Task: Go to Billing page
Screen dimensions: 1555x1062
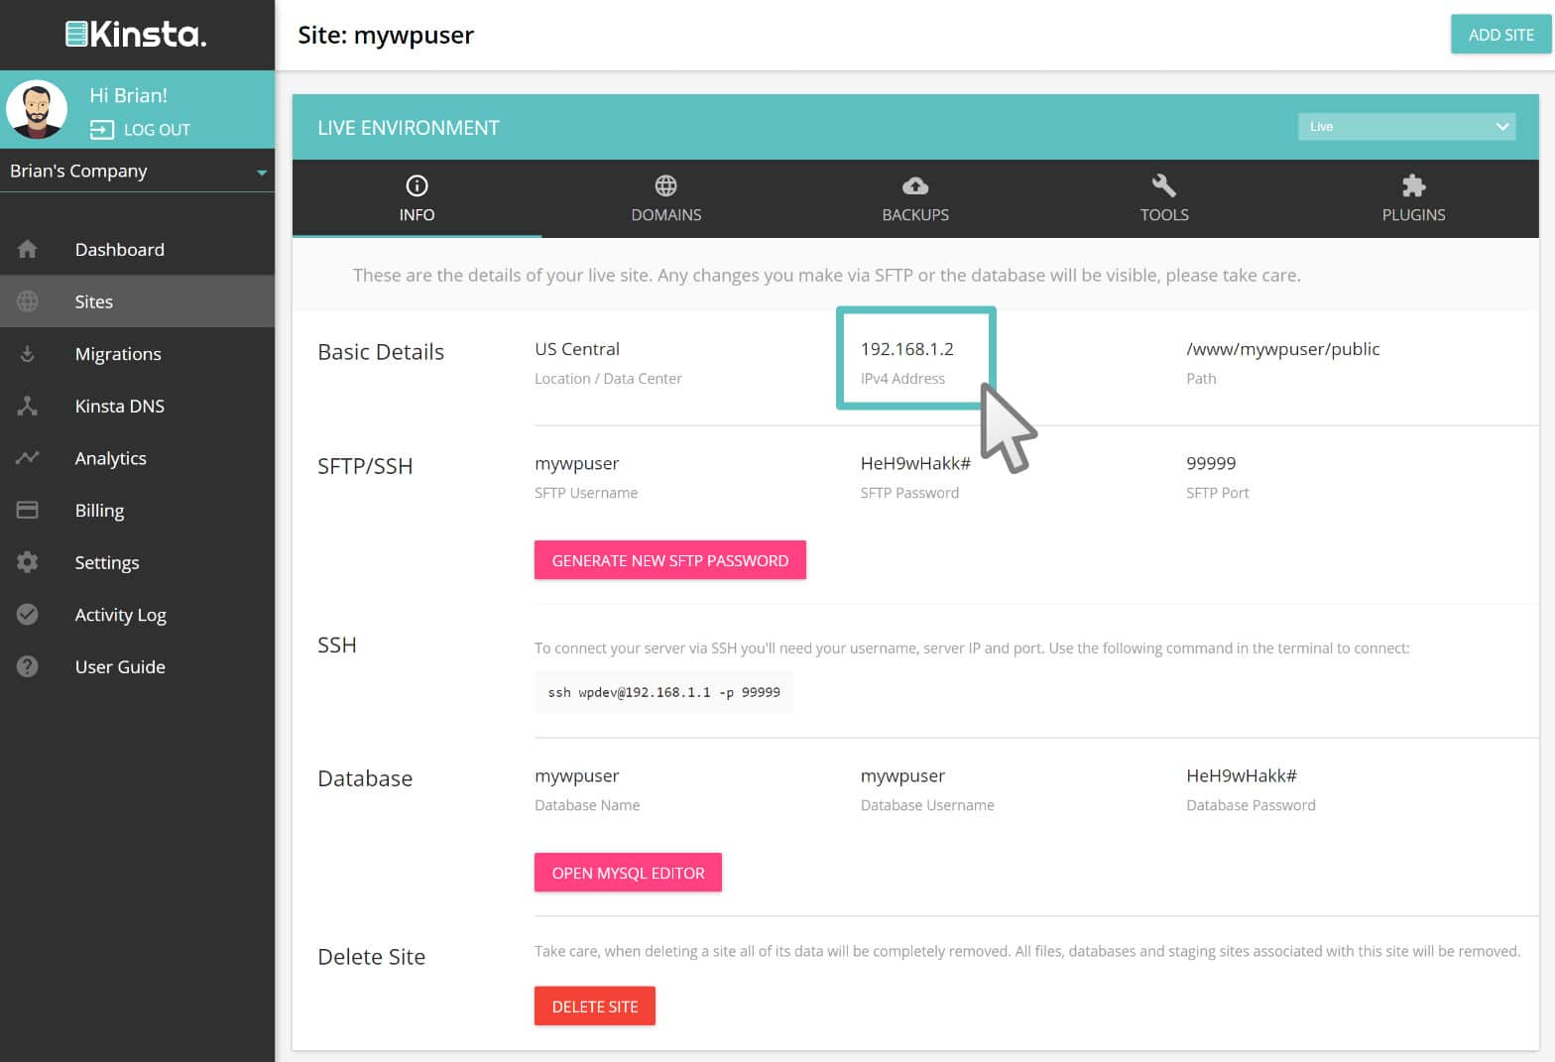Action: (137, 510)
